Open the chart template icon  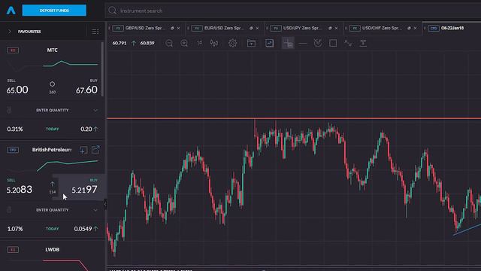pos(251,43)
